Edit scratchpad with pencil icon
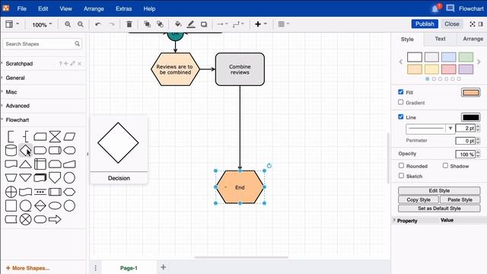This screenshot has height=274, width=487. [72, 63]
